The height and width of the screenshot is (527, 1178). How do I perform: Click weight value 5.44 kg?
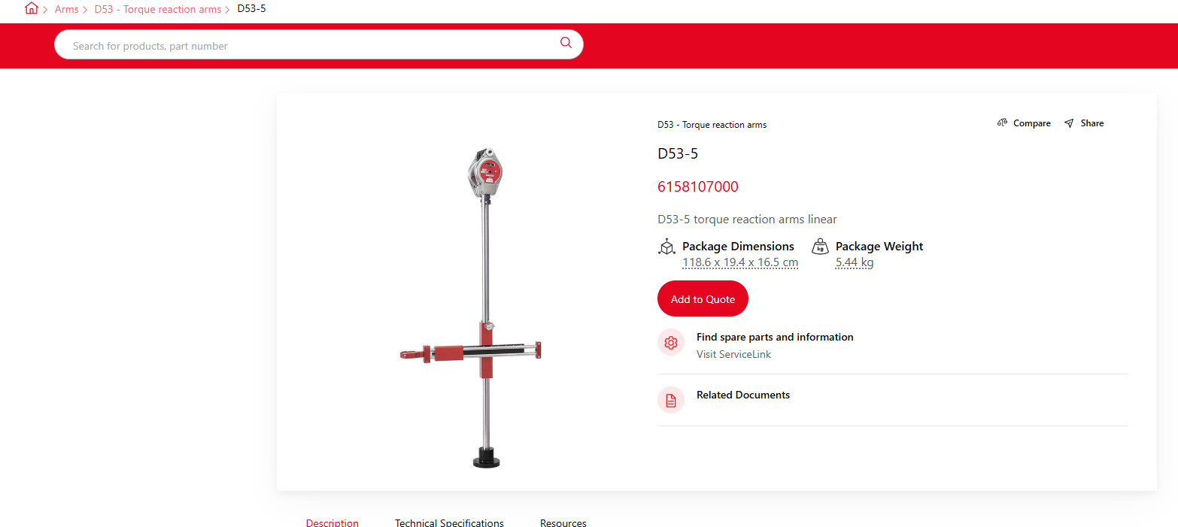[x=855, y=262]
